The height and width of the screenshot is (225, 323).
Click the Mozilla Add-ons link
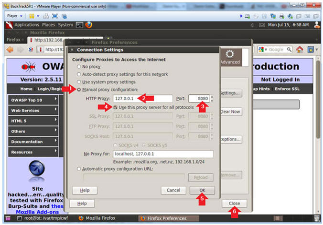(37, 212)
